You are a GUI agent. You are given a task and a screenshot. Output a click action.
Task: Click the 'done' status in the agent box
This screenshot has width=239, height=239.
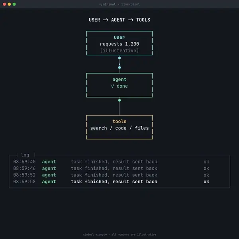pyautogui.click(x=122, y=86)
